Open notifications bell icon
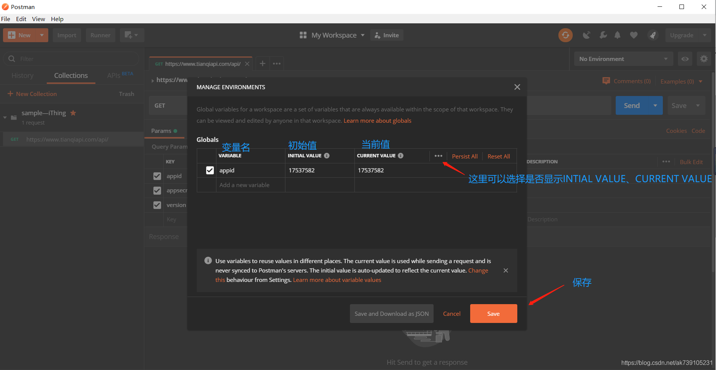716x370 pixels. (617, 35)
